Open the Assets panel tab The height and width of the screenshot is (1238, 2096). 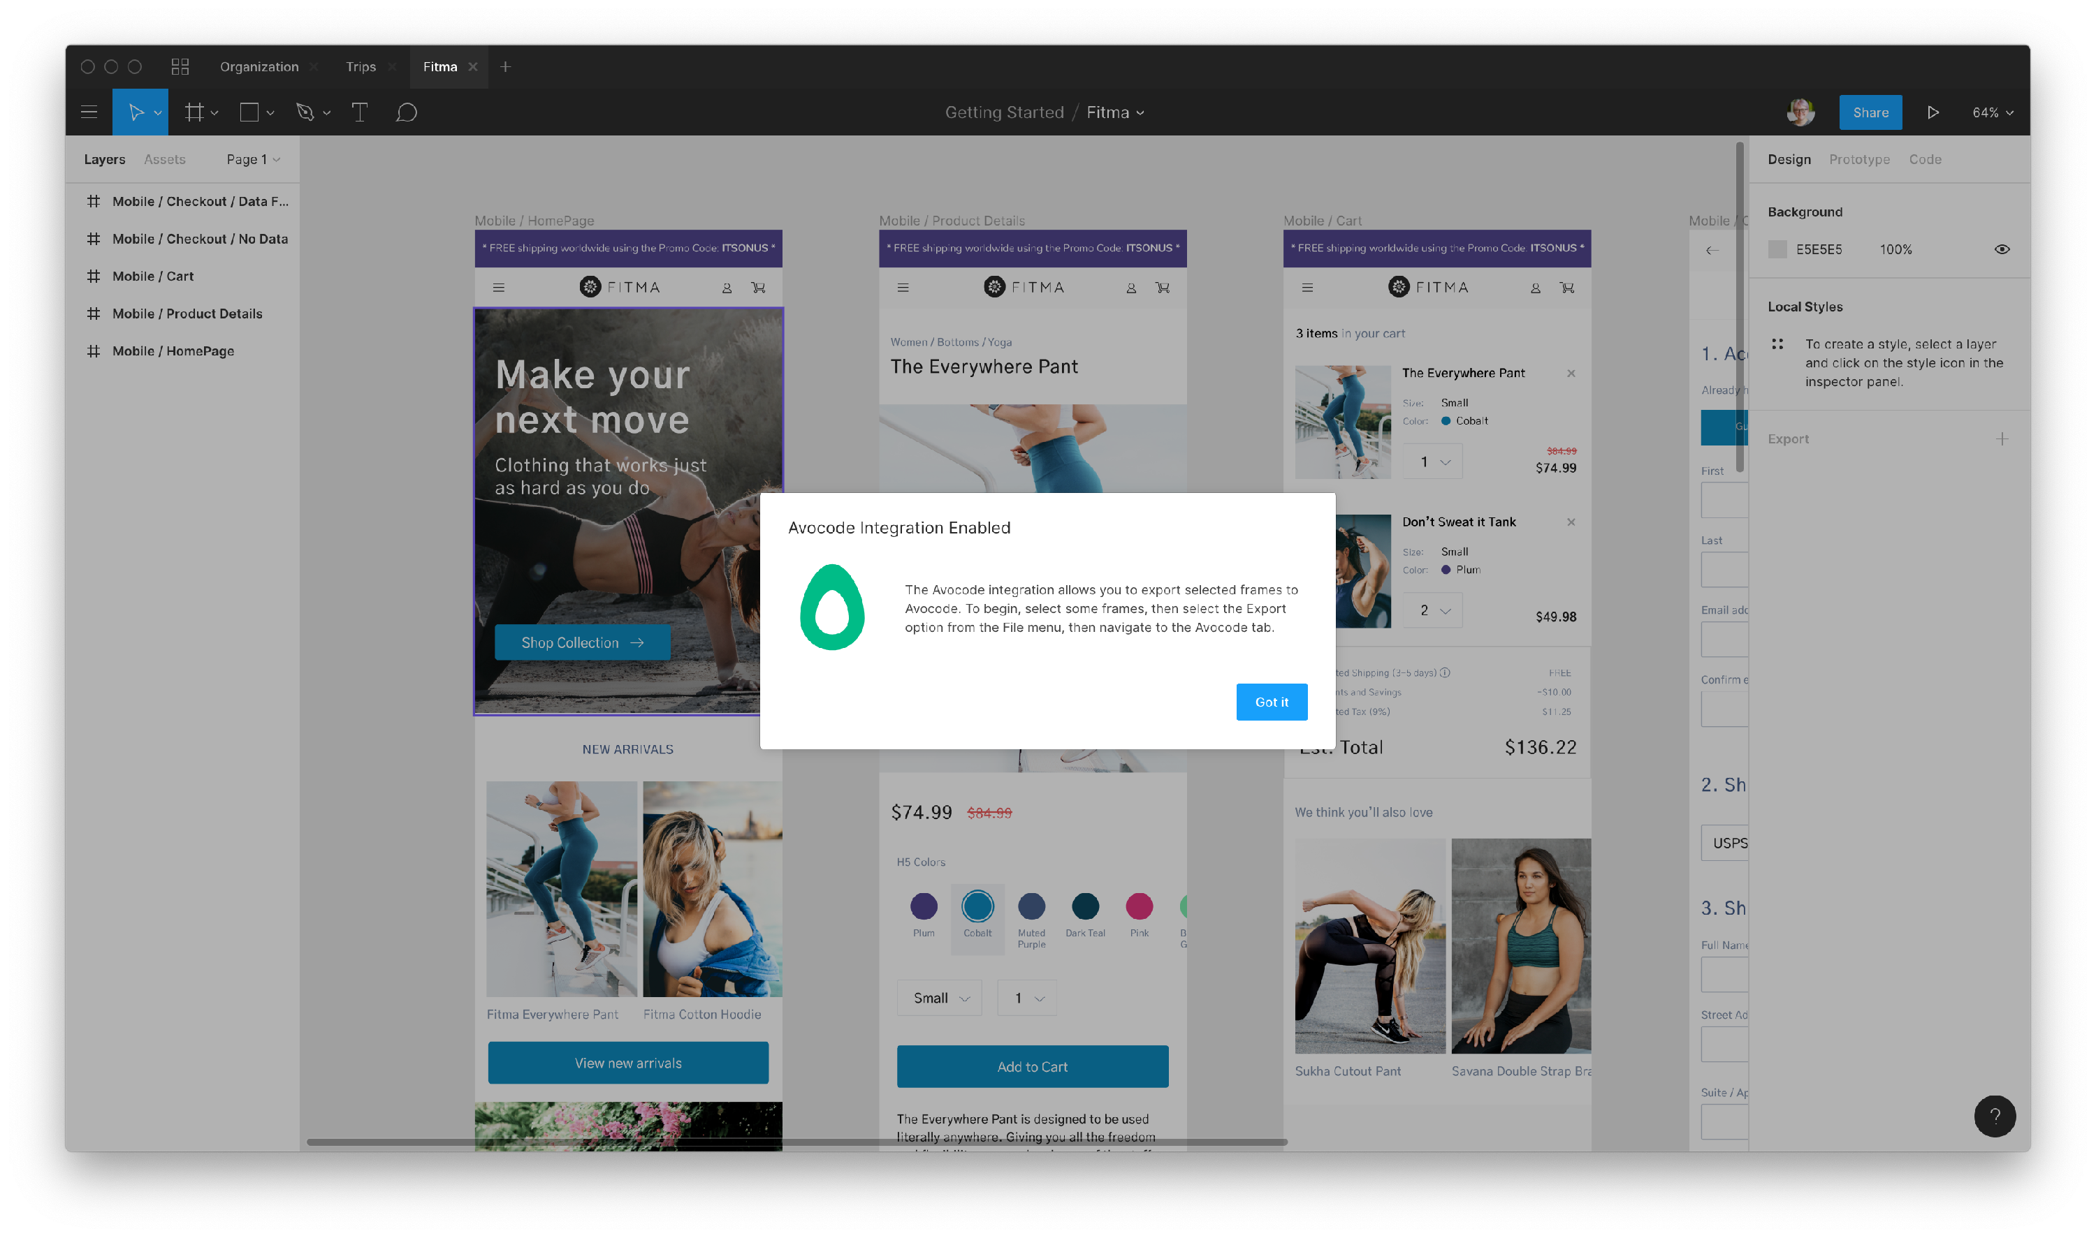pos(164,159)
